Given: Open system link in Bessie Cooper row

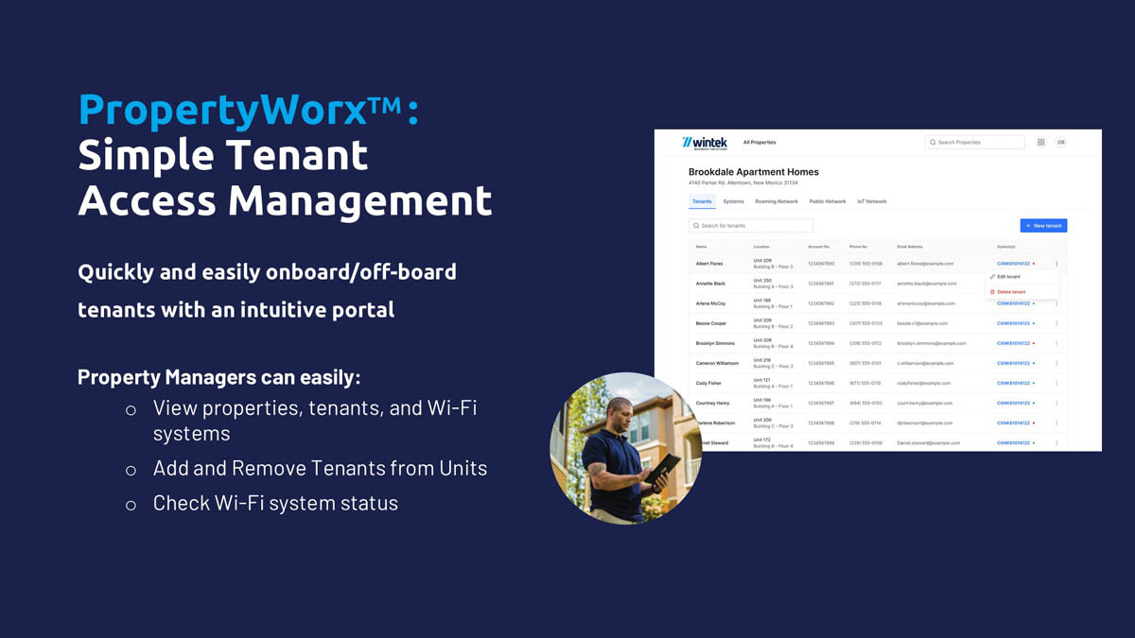Looking at the screenshot, I should (x=1013, y=323).
